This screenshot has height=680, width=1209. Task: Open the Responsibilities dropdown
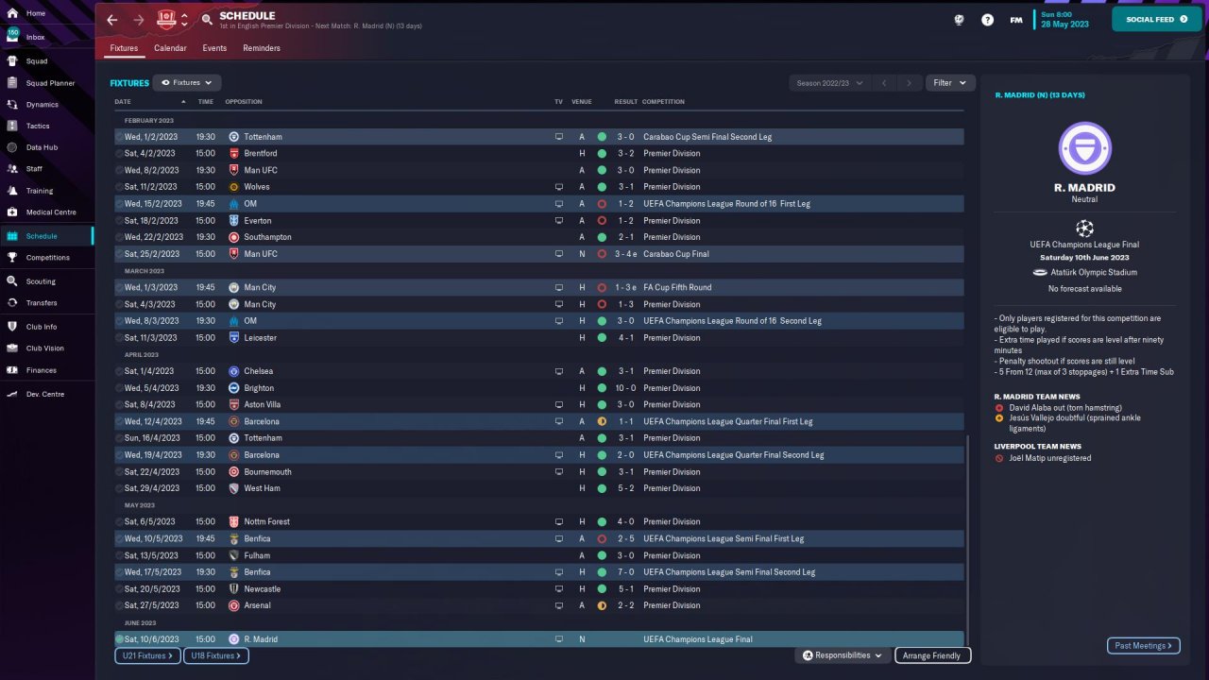[843, 655]
